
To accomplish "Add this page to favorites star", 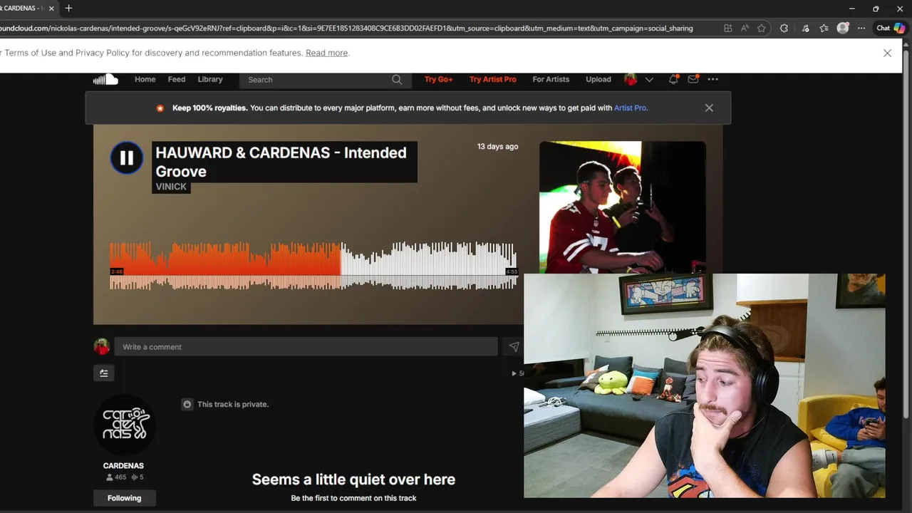I will click(762, 28).
